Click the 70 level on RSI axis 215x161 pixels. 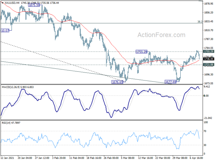[x=206, y=132]
